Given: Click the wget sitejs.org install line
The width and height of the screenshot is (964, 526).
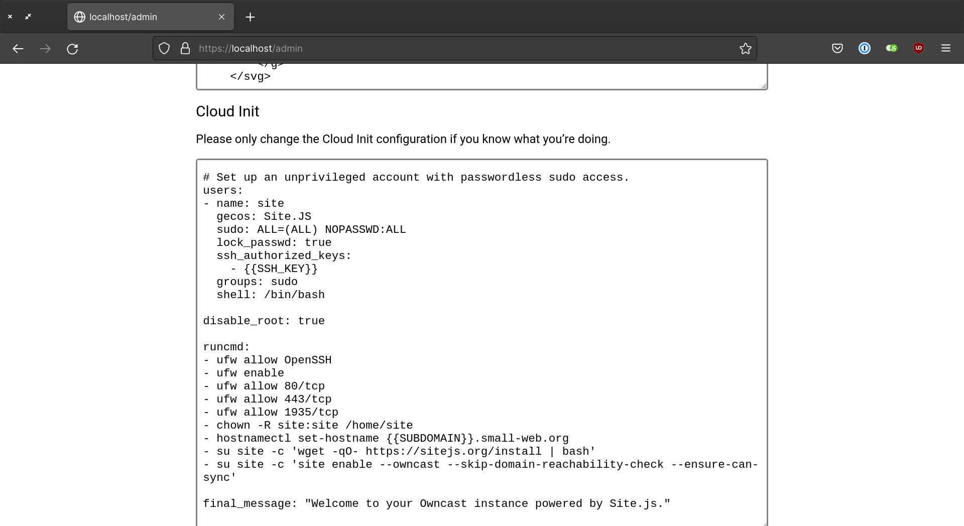Looking at the screenshot, I should tap(399, 452).
